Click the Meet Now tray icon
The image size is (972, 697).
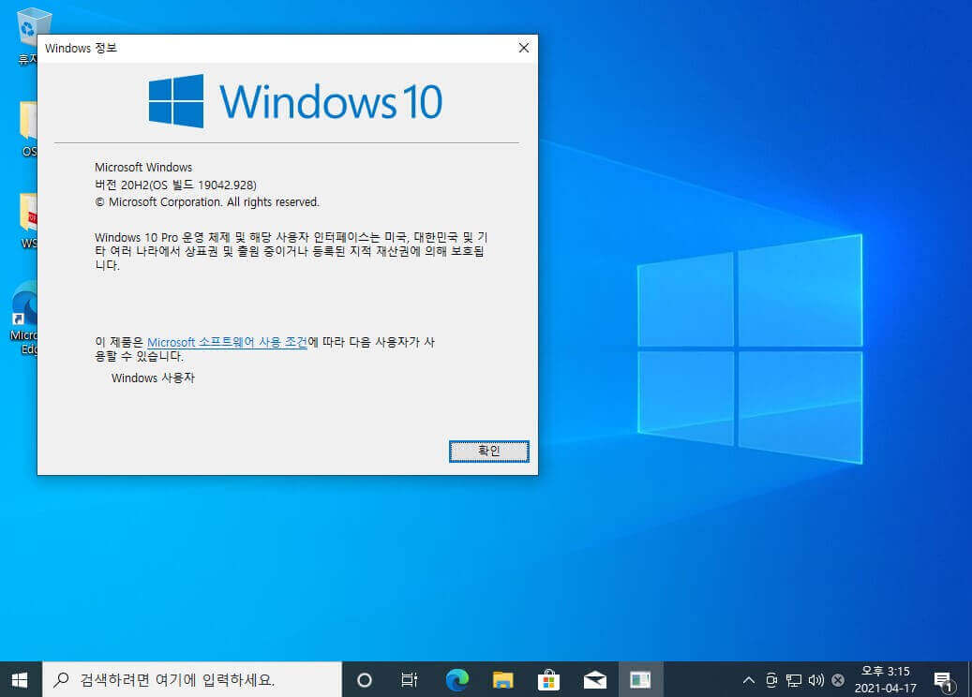771,680
